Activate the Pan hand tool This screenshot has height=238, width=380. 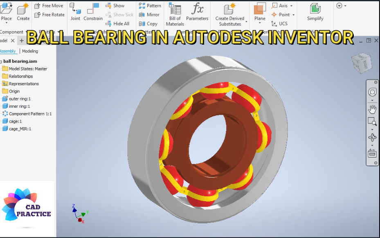click(x=372, y=109)
